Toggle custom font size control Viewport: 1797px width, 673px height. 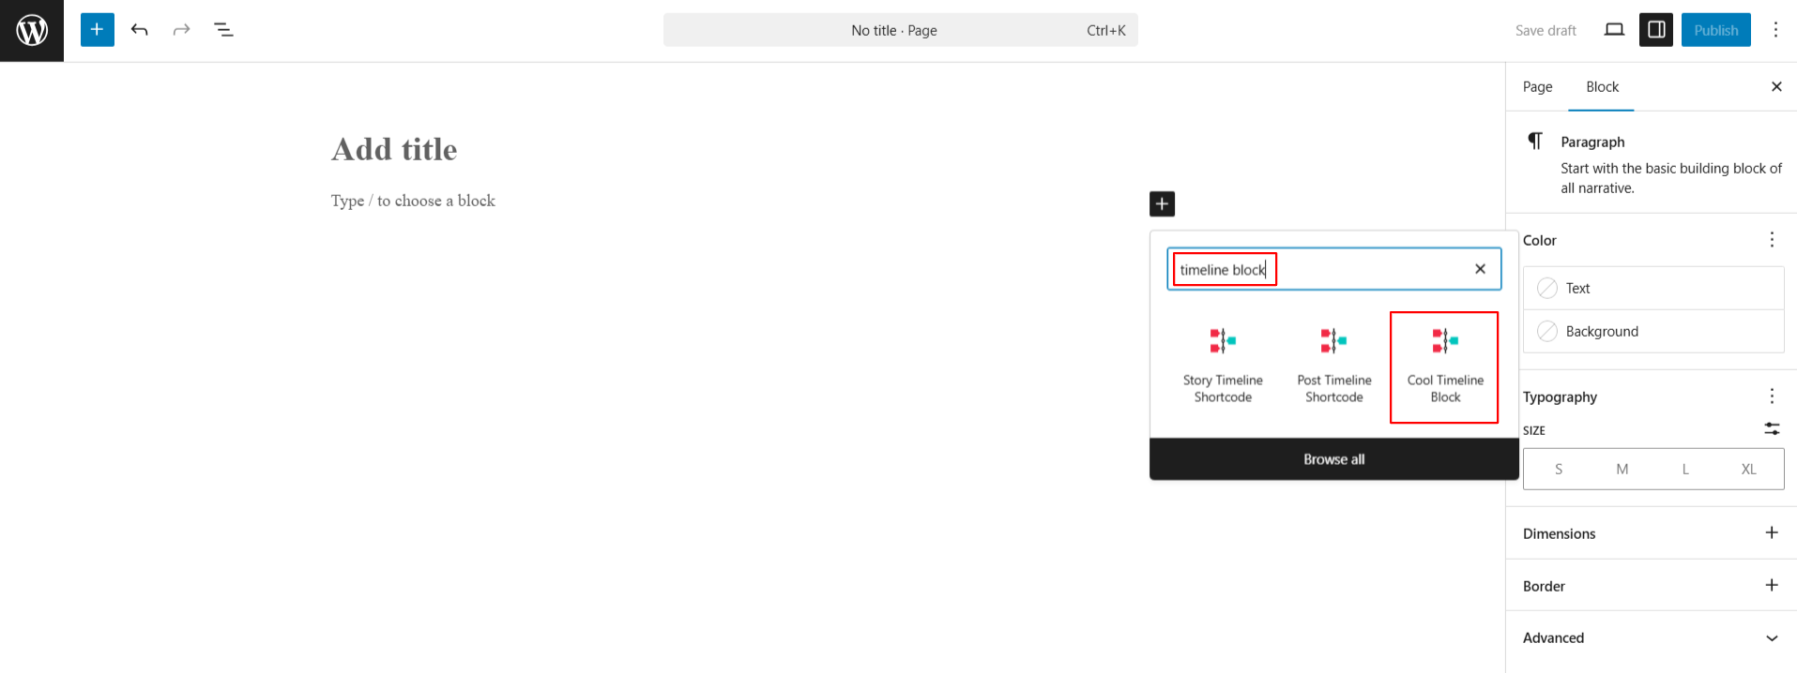[1772, 429]
